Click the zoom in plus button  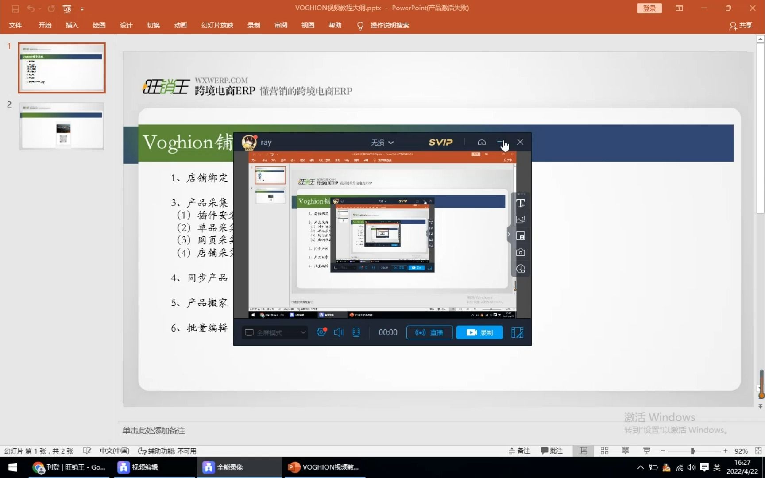(x=725, y=451)
